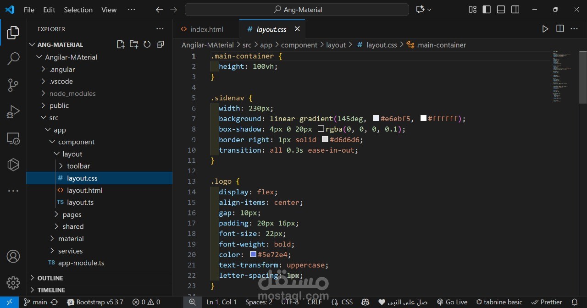Click Go Live in status bar
This screenshot has height=308, width=587.
[x=452, y=302]
